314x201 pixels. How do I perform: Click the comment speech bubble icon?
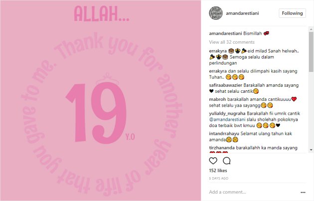226,161
